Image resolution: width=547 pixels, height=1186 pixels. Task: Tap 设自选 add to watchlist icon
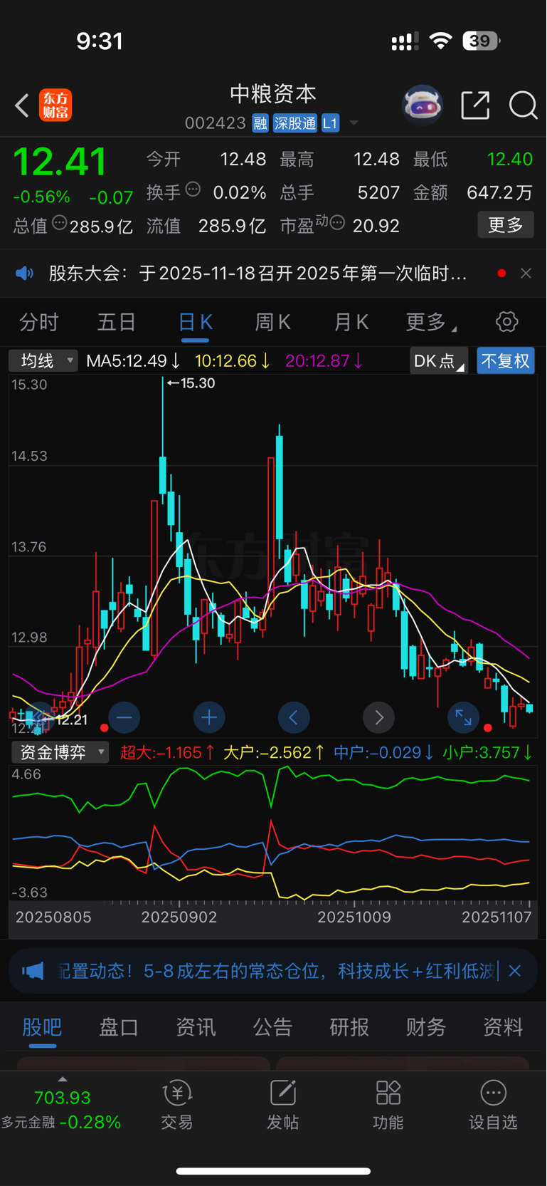493,1093
